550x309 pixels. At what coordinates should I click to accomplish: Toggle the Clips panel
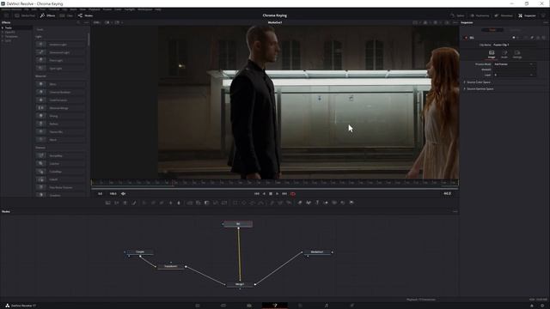click(x=66, y=15)
